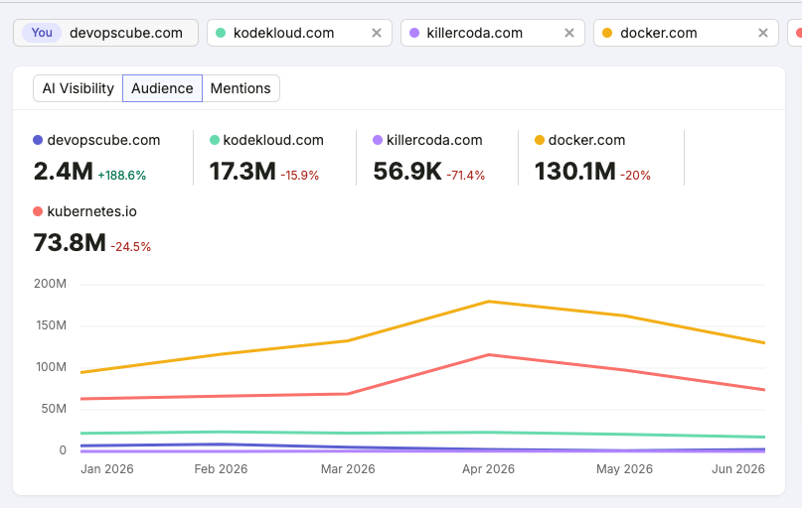Click the orange dot in docker.com chip
This screenshot has height=508, width=802.
[x=607, y=33]
